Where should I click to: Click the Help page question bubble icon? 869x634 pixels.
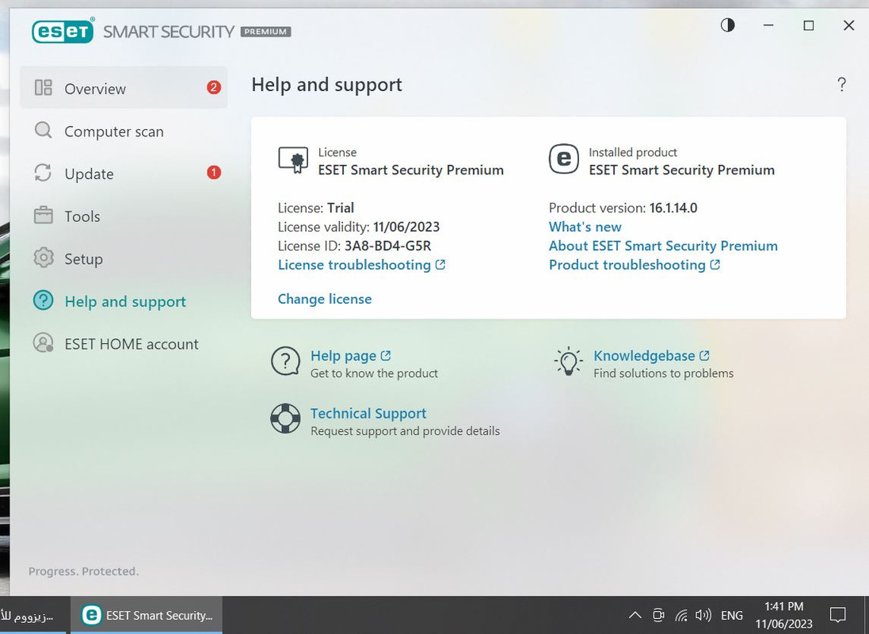285,361
